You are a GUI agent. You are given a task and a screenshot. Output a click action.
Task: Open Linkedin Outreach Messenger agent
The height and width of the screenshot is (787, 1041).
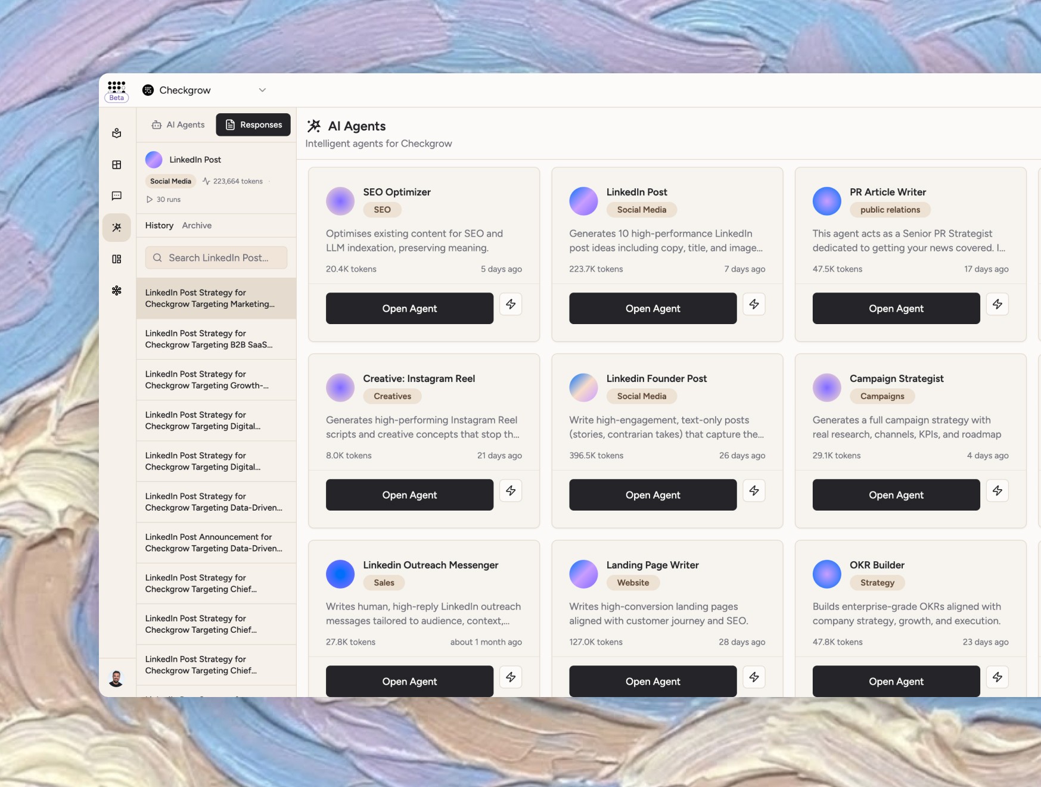pos(409,682)
